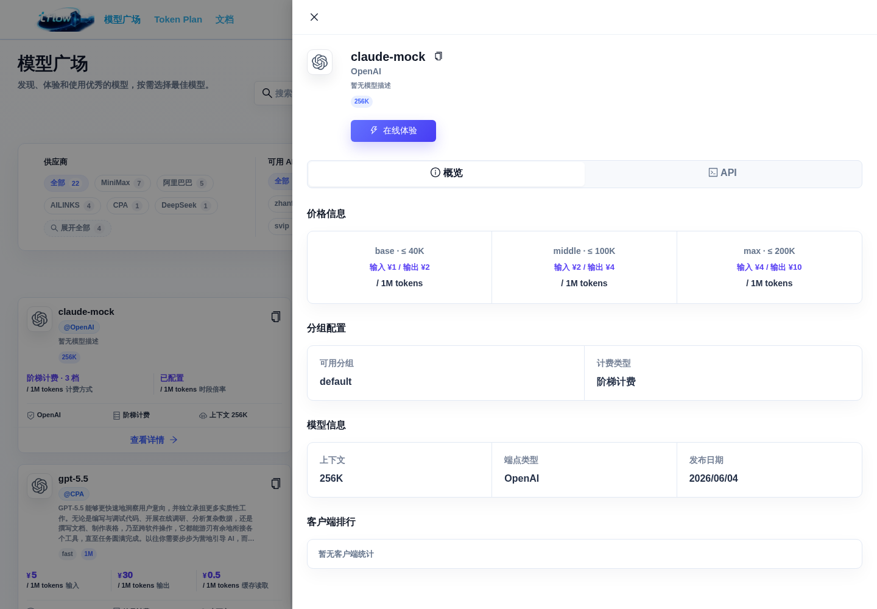
Task: Expand all suppliers with 展开全部
Action: tap(77, 228)
